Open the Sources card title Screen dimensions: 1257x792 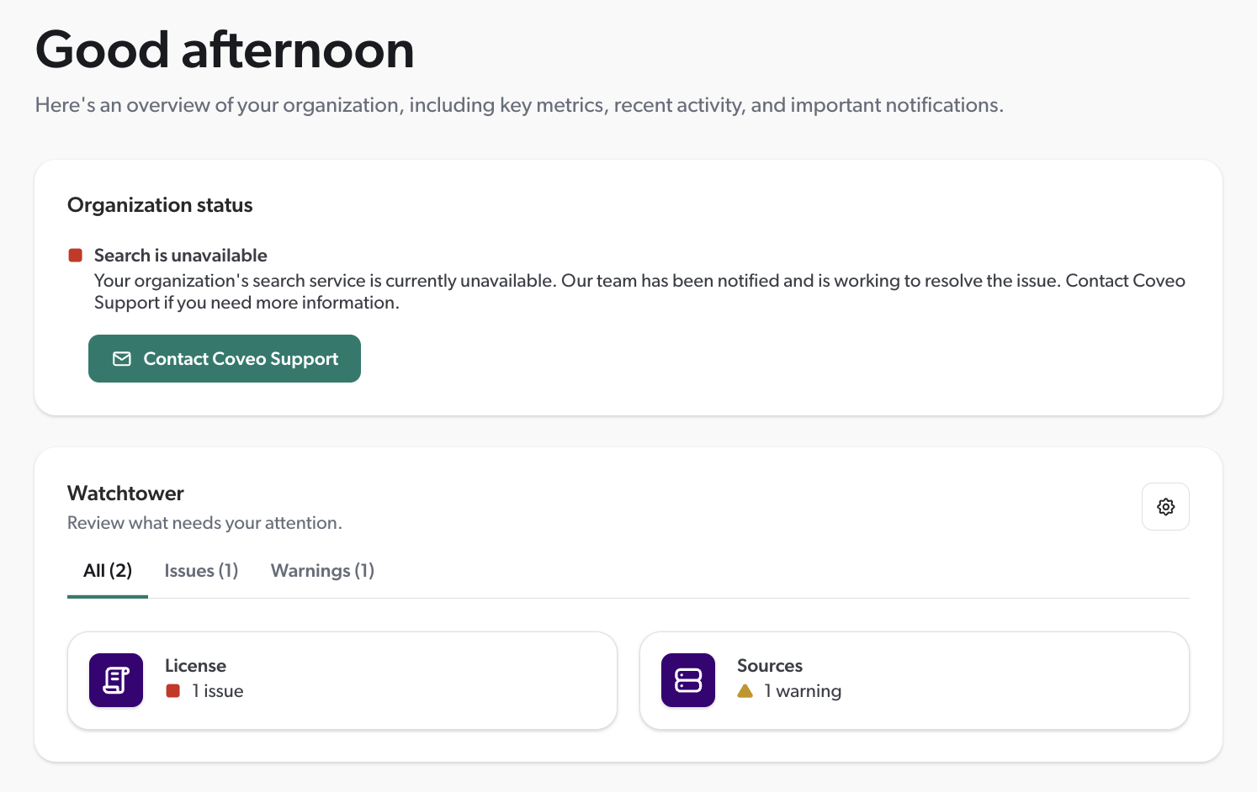770,666
